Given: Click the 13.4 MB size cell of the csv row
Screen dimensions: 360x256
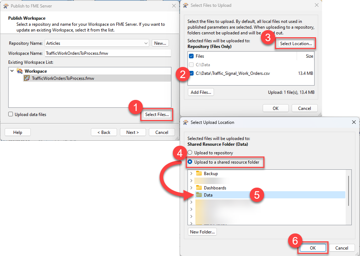Looking at the screenshot, I should (x=306, y=73).
